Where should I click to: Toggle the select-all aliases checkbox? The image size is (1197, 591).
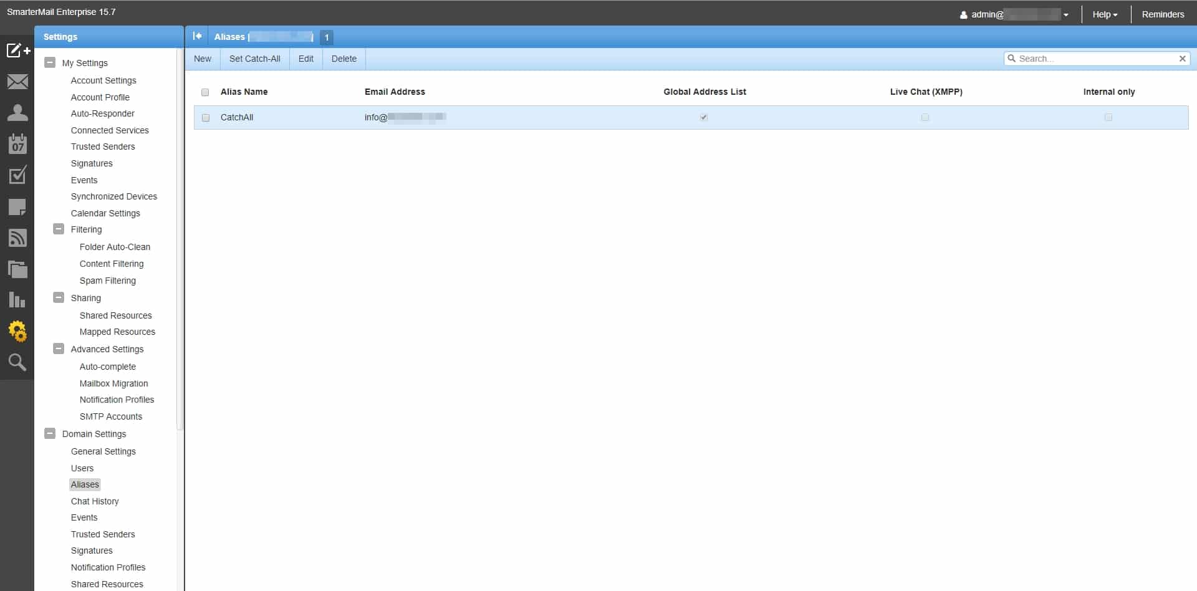click(205, 92)
